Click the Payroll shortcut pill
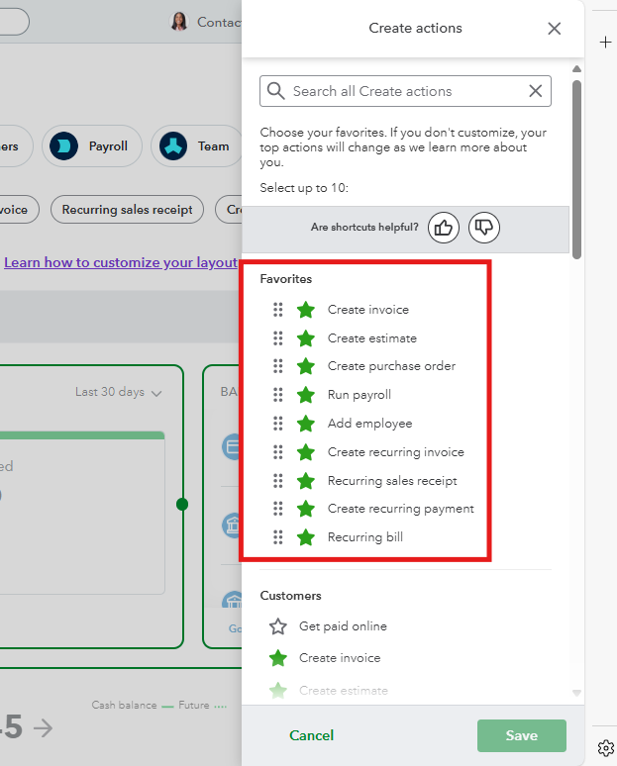 coord(92,146)
